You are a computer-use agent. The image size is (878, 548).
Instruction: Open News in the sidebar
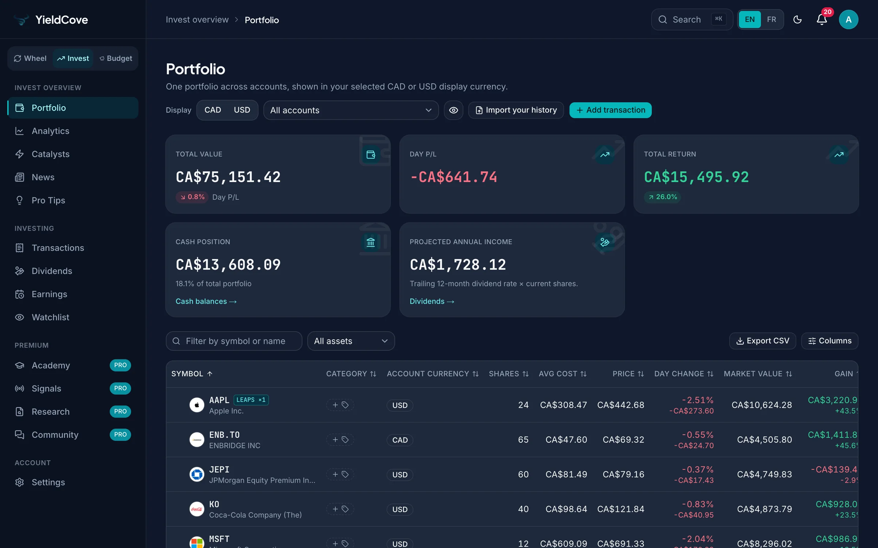pos(73,177)
